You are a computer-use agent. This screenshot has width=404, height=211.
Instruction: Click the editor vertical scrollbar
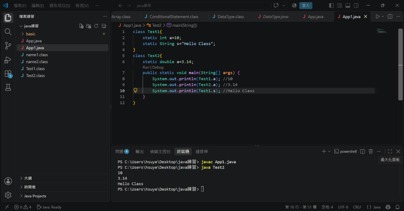pyautogui.click(x=400, y=64)
